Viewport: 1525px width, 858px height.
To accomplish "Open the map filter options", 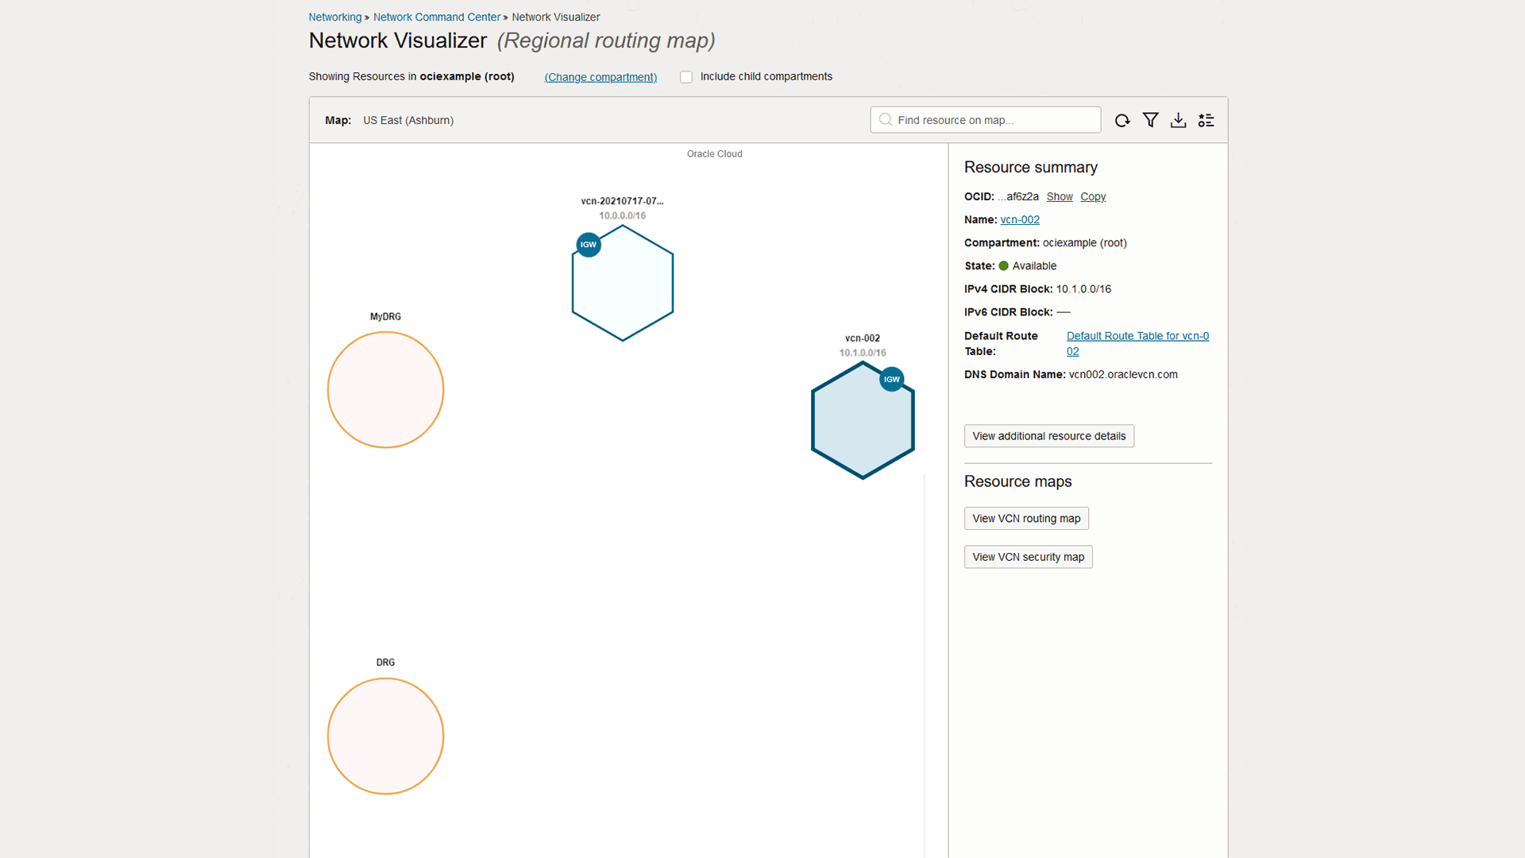I will click(x=1150, y=120).
